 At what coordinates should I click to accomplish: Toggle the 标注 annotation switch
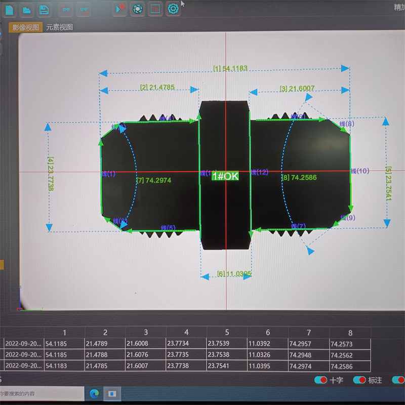[x=359, y=380]
